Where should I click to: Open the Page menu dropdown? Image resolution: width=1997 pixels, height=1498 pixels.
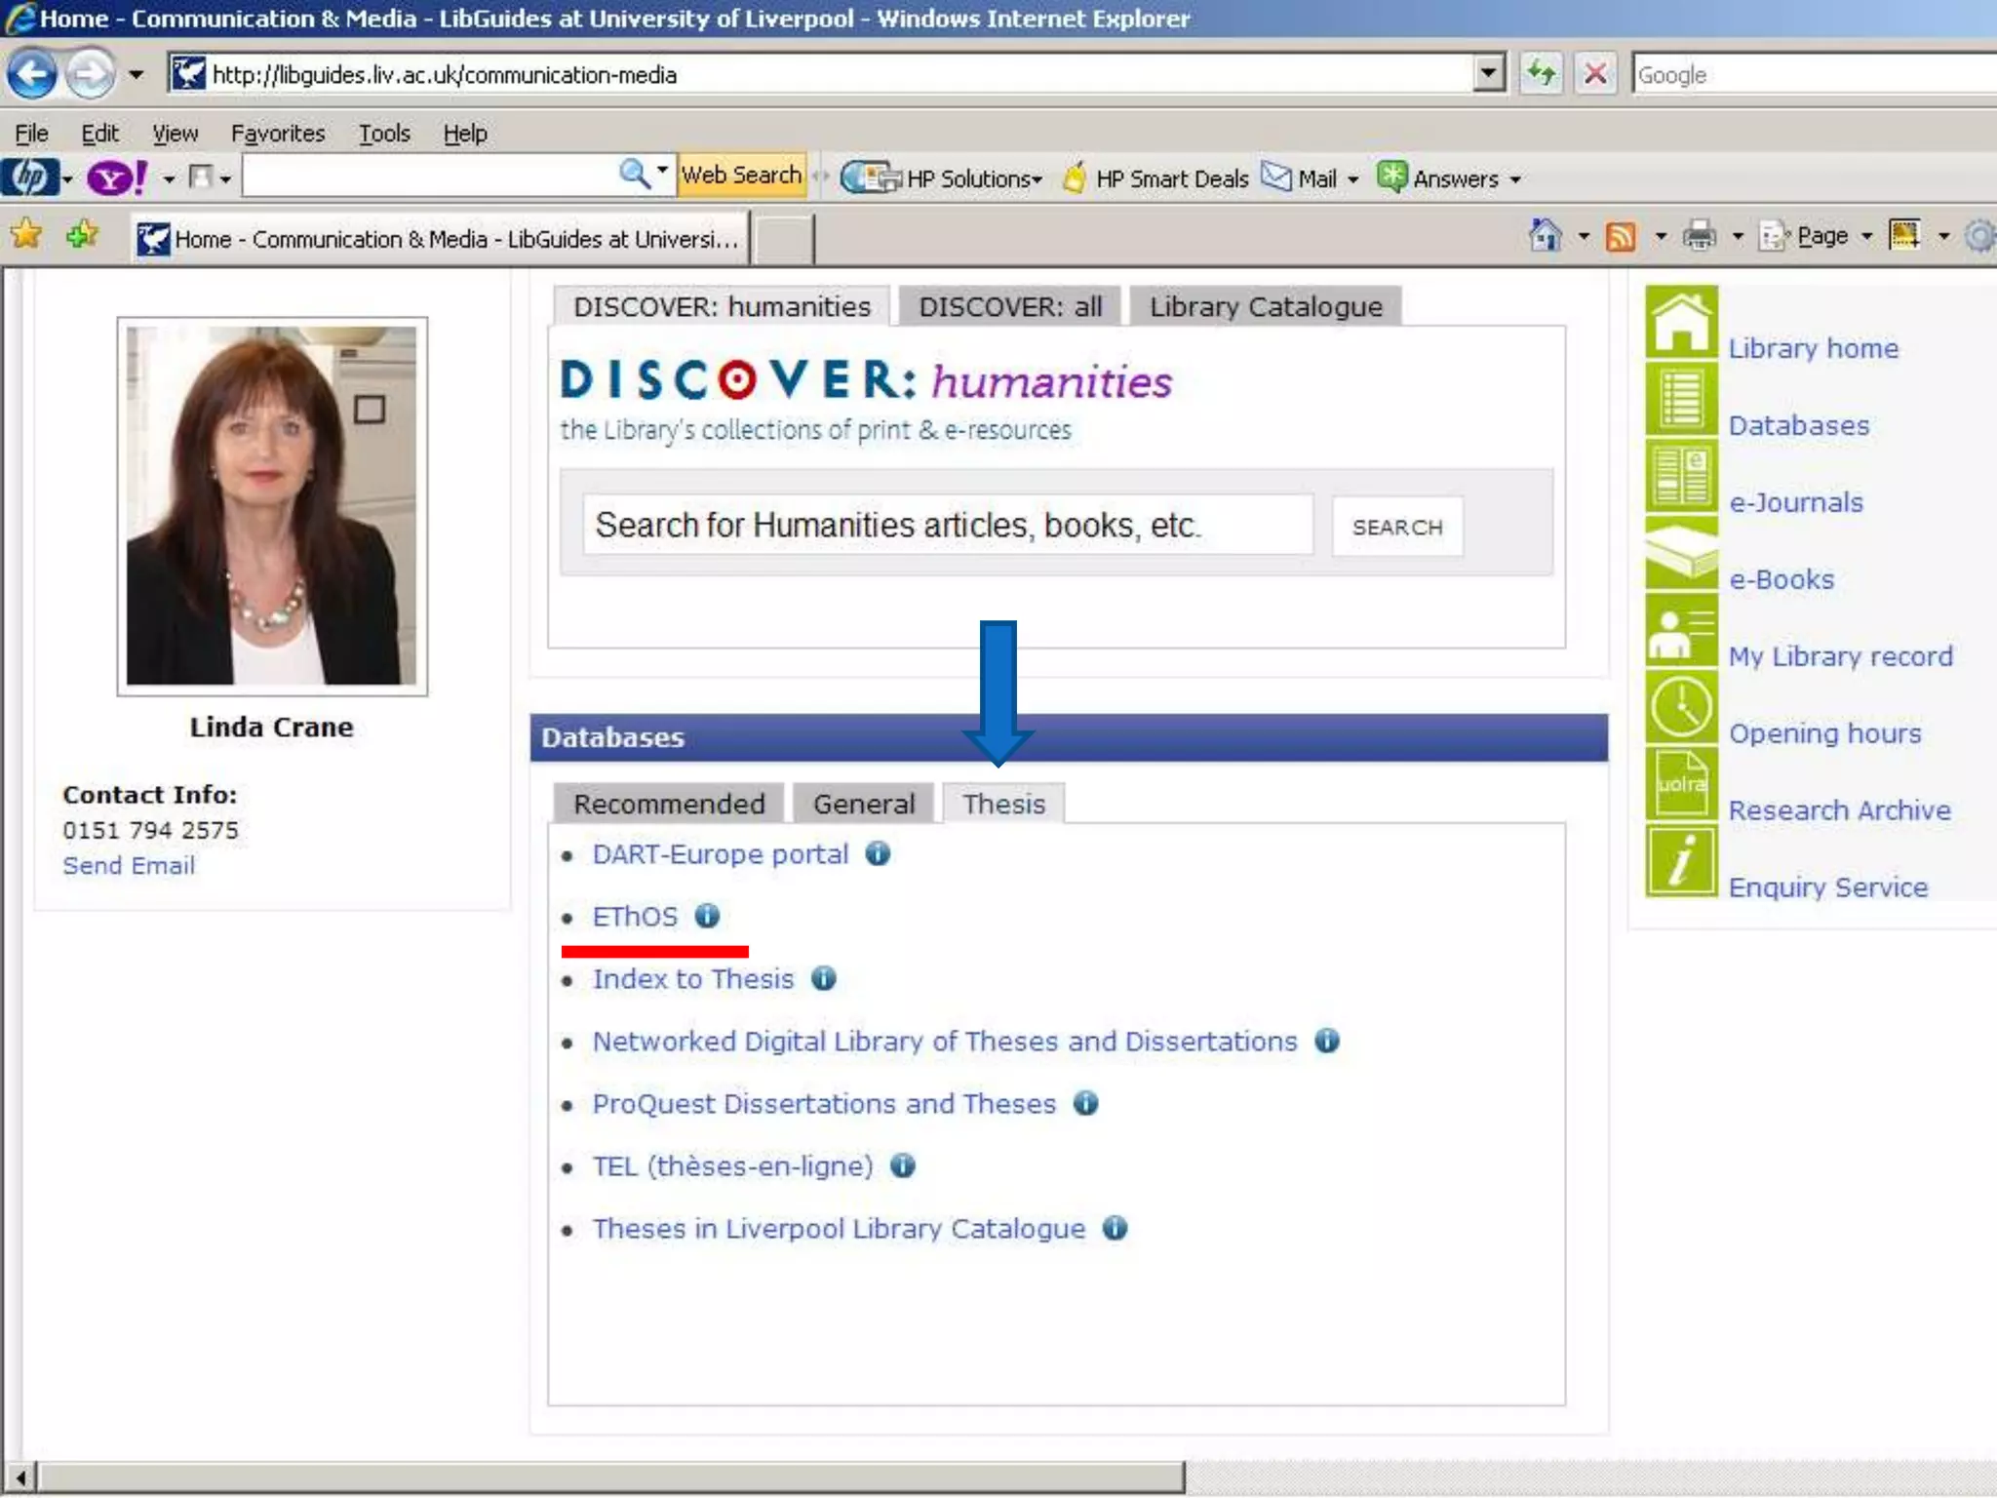pyautogui.click(x=1821, y=236)
